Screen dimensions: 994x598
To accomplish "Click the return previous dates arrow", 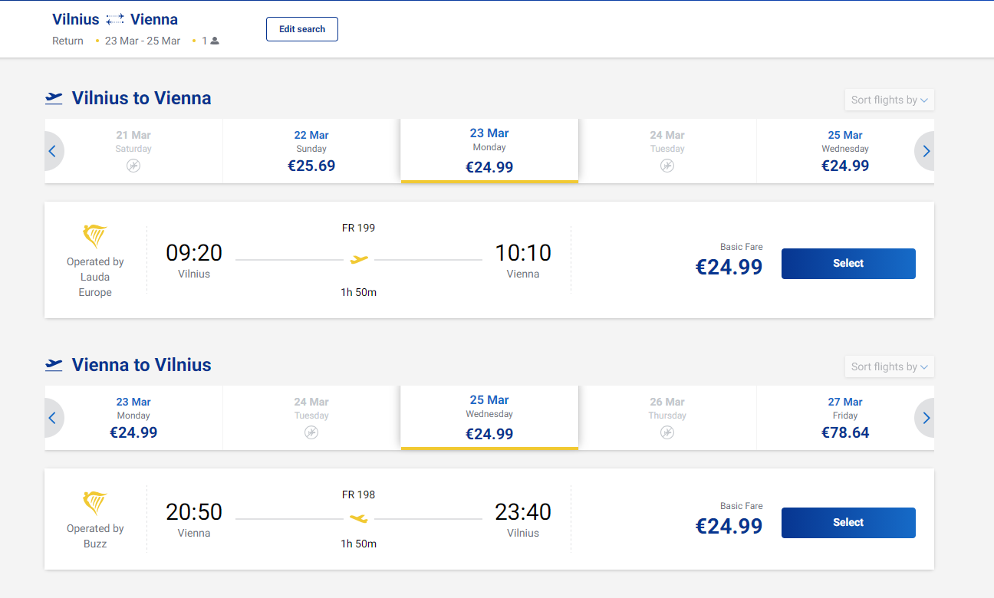I will 52,418.
